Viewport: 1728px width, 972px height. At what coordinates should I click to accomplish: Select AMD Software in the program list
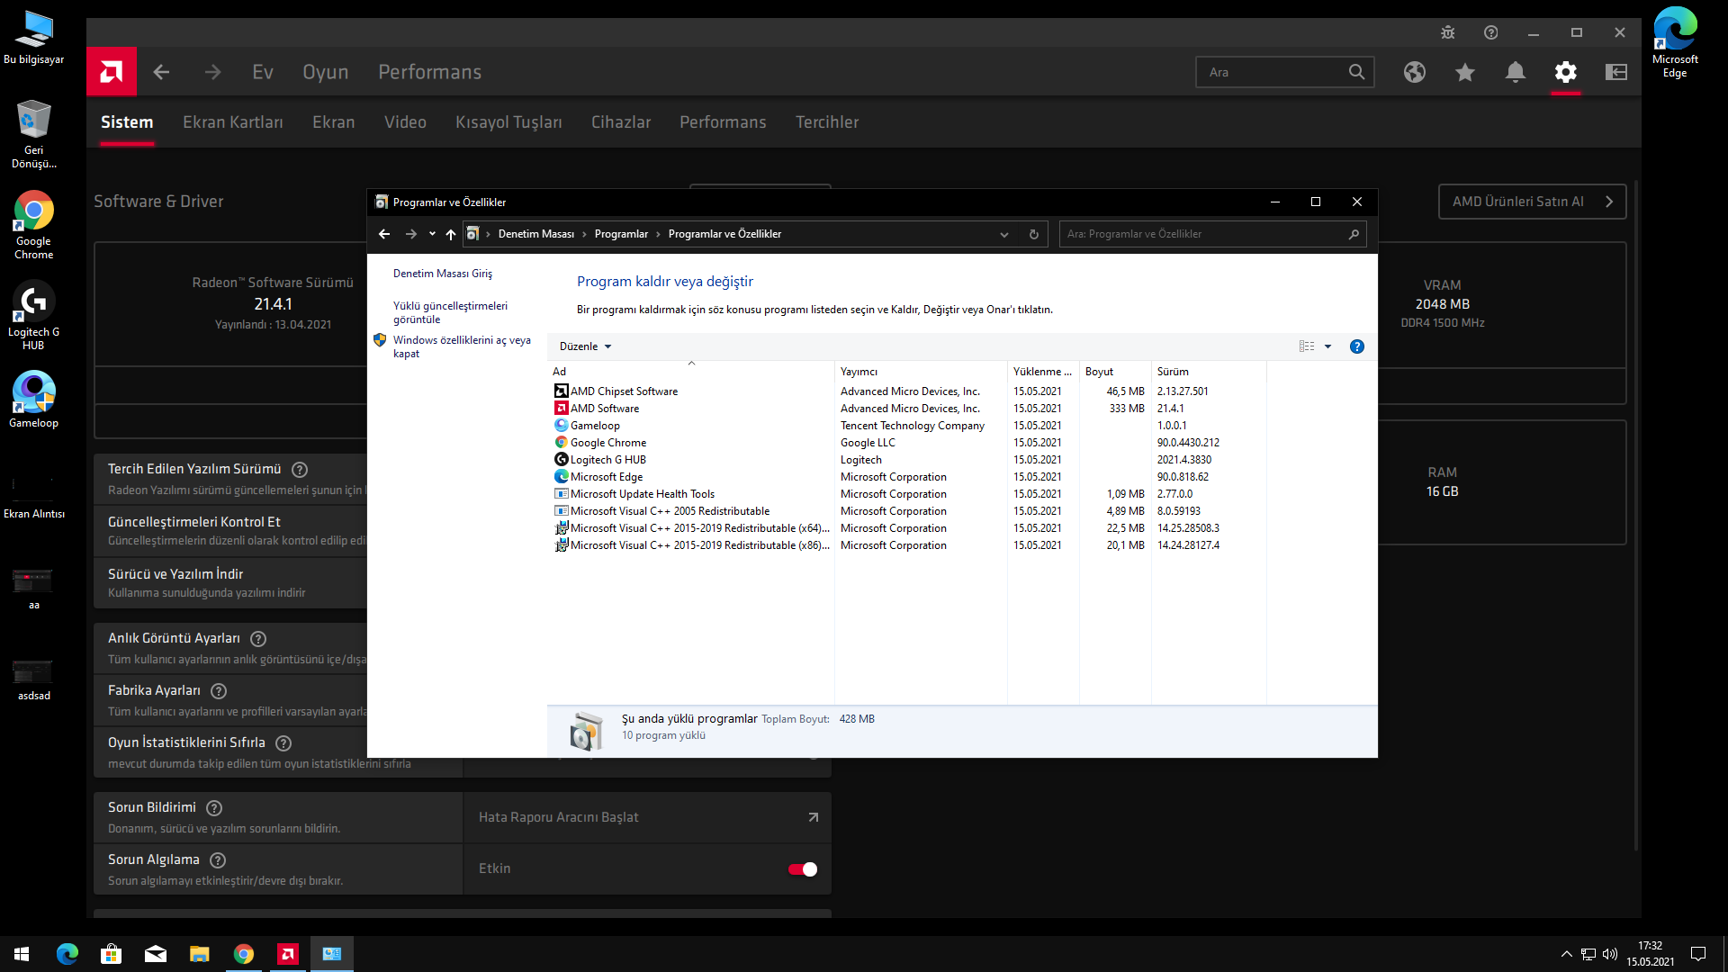click(605, 409)
